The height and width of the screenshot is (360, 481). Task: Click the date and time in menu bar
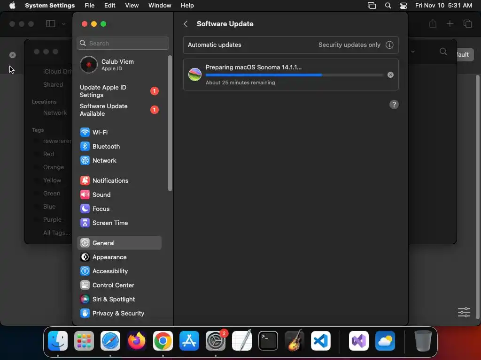tap(443, 6)
